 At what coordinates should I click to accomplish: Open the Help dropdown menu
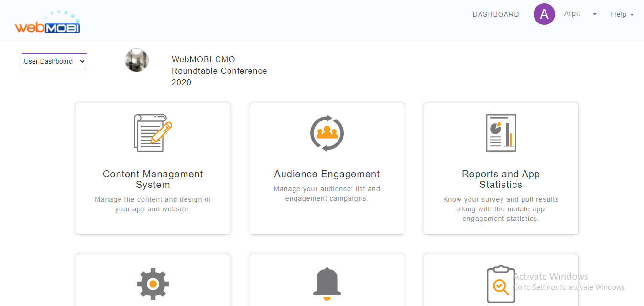coord(622,14)
